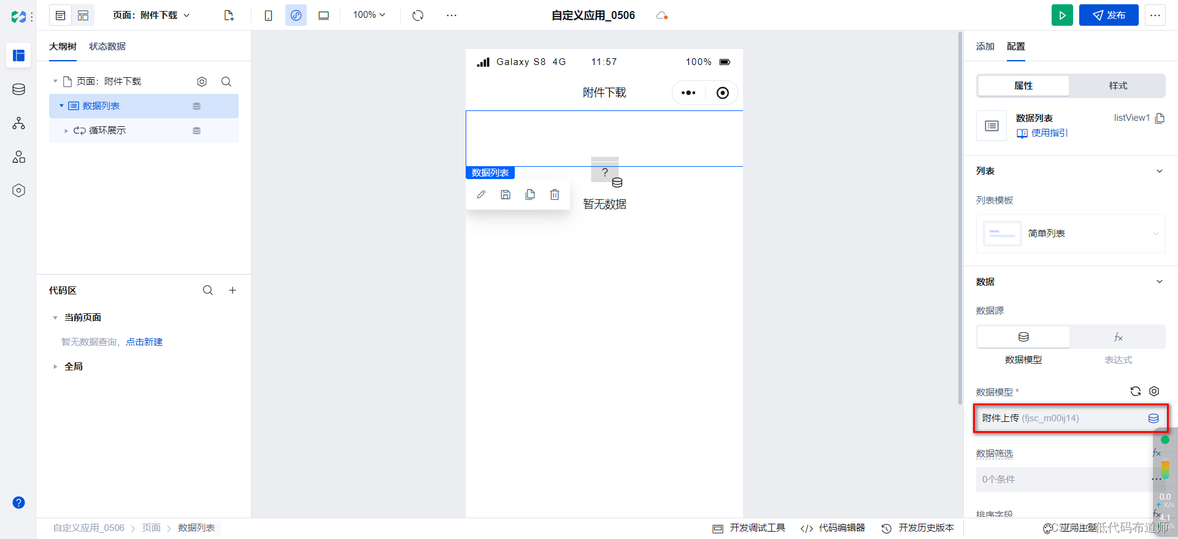The width and height of the screenshot is (1178, 539).
Task: Click the save icon on canvas toolbar
Action: (x=506, y=194)
